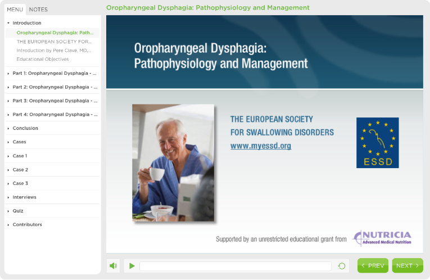This screenshot has width=430, height=280.
Task: Expand the Case 2 arrow
Action: click(8, 170)
